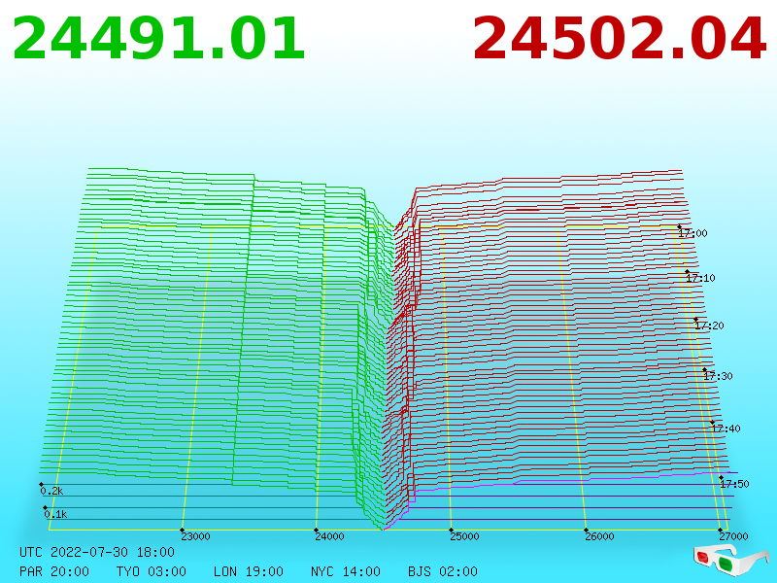This screenshot has width=777, height=583.
Task: Click the green bid price 24491.01
Action: click(158, 39)
